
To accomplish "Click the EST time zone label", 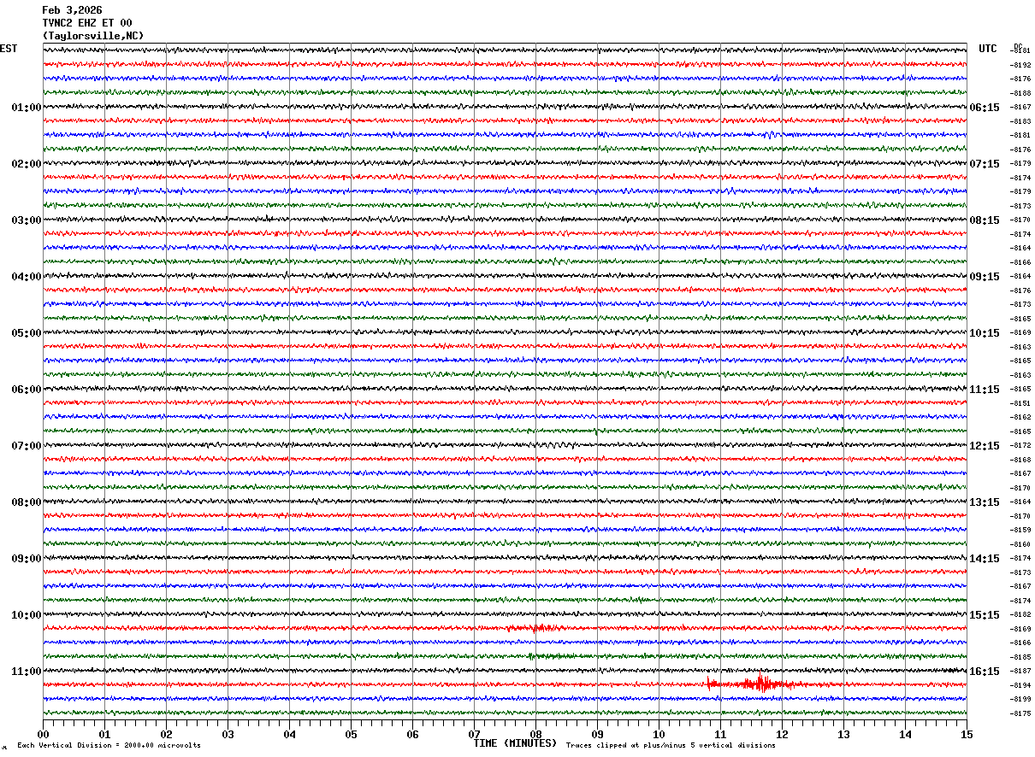I will pyautogui.click(x=9, y=49).
